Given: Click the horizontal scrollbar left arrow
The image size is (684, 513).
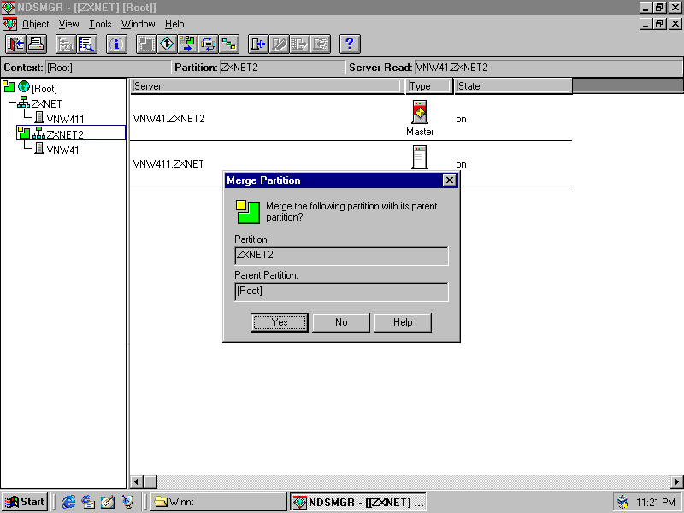Looking at the screenshot, I should point(137,482).
